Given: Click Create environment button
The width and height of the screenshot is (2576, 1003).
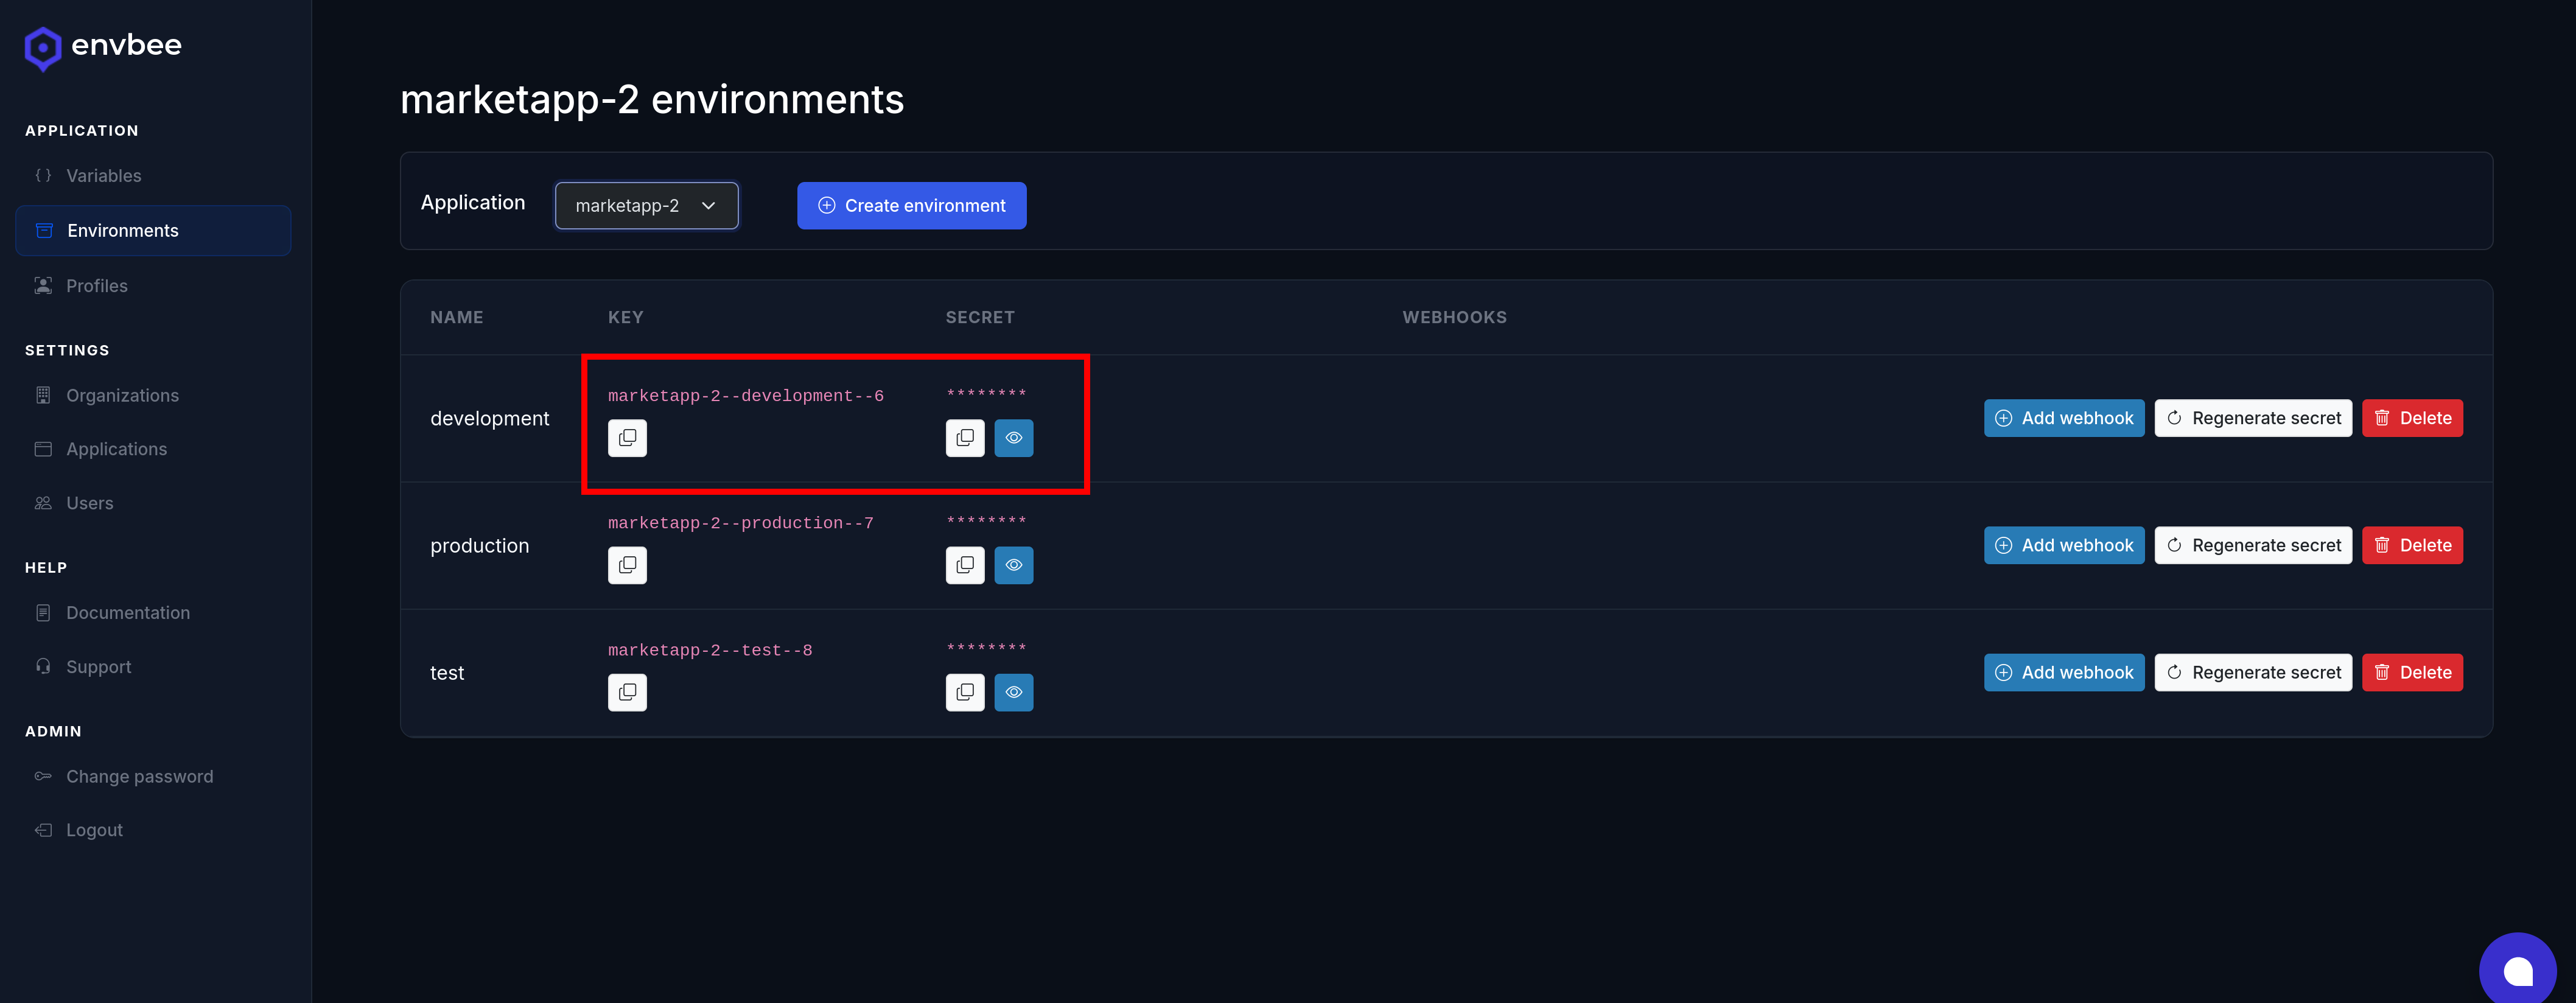Looking at the screenshot, I should (912, 205).
